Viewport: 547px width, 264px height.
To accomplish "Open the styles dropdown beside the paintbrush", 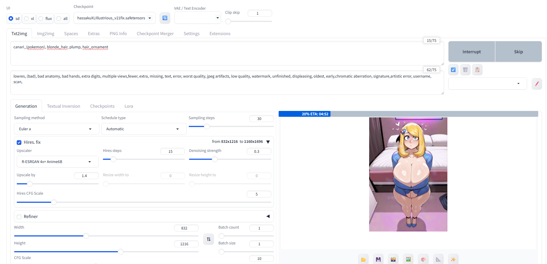I will click(x=488, y=84).
